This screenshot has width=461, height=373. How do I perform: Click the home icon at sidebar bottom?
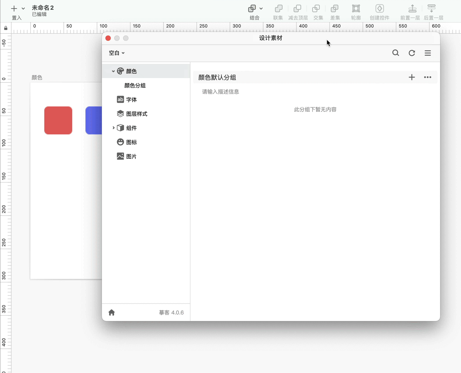[112, 312]
